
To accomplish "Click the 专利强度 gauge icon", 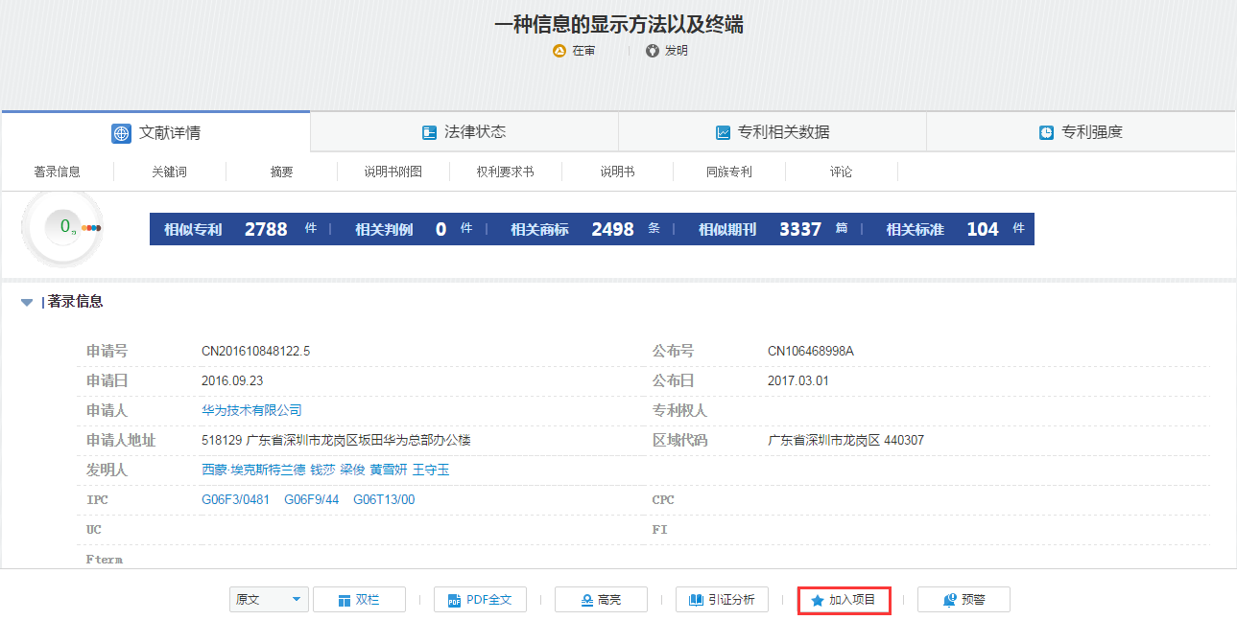I will click(x=1046, y=133).
